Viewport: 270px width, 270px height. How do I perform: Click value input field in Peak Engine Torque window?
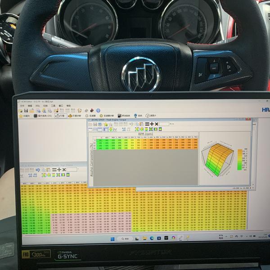164,124
